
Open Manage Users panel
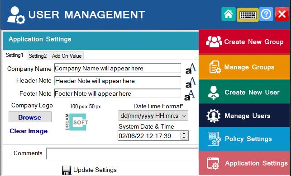[244, 116]
